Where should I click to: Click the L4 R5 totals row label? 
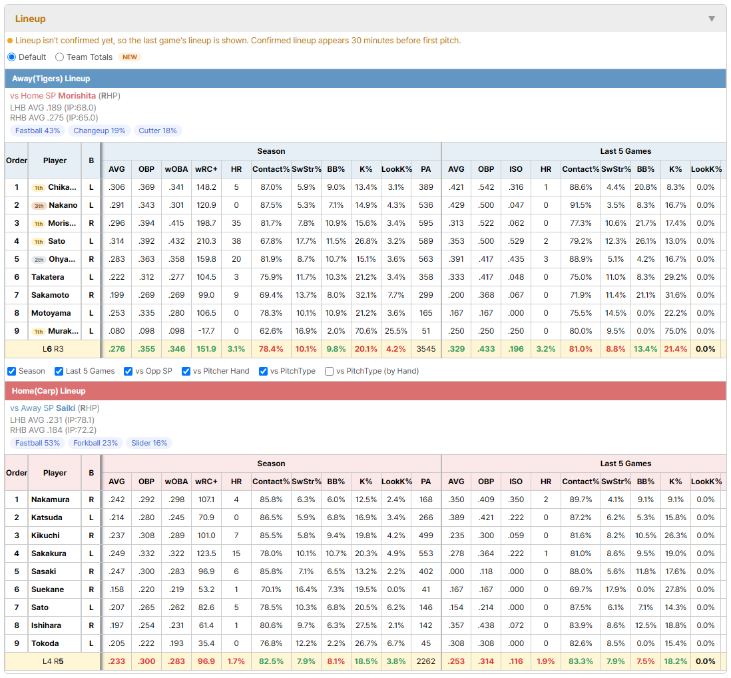coord(53,661)
